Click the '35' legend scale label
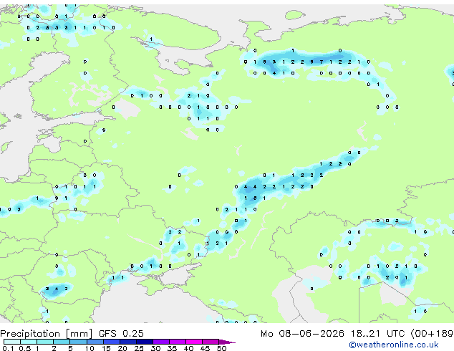 172,348
